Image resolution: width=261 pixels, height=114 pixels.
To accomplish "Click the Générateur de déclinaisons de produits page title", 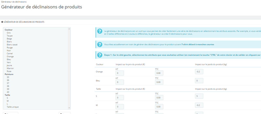I will (x=41, y=7).
